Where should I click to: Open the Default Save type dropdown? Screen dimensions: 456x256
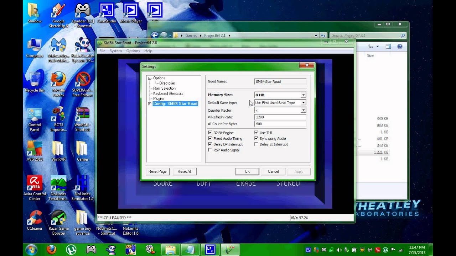pyautogui.click(x=303, y=103)
